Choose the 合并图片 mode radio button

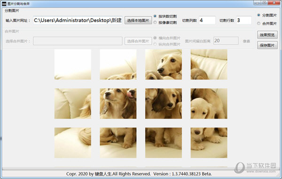tap(258, 23)
